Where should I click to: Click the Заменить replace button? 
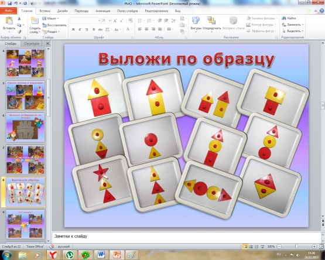pyautogui.click(x=292, y=25)
